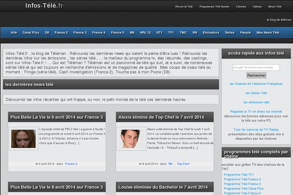Image resolution: width=293 pixels, height=195 pixels.
Task: Open Top Chef tag under Alexis article
Action: point(183,164)
